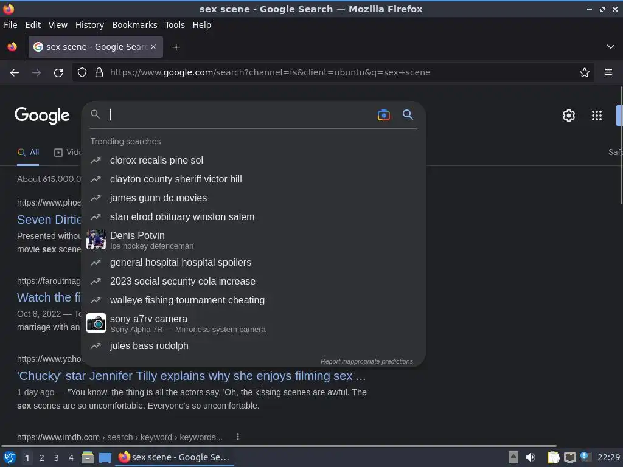The width and height of the screenshot is (623, 467).
Task: Click the Google logo
Action: [x=42, y=116]
